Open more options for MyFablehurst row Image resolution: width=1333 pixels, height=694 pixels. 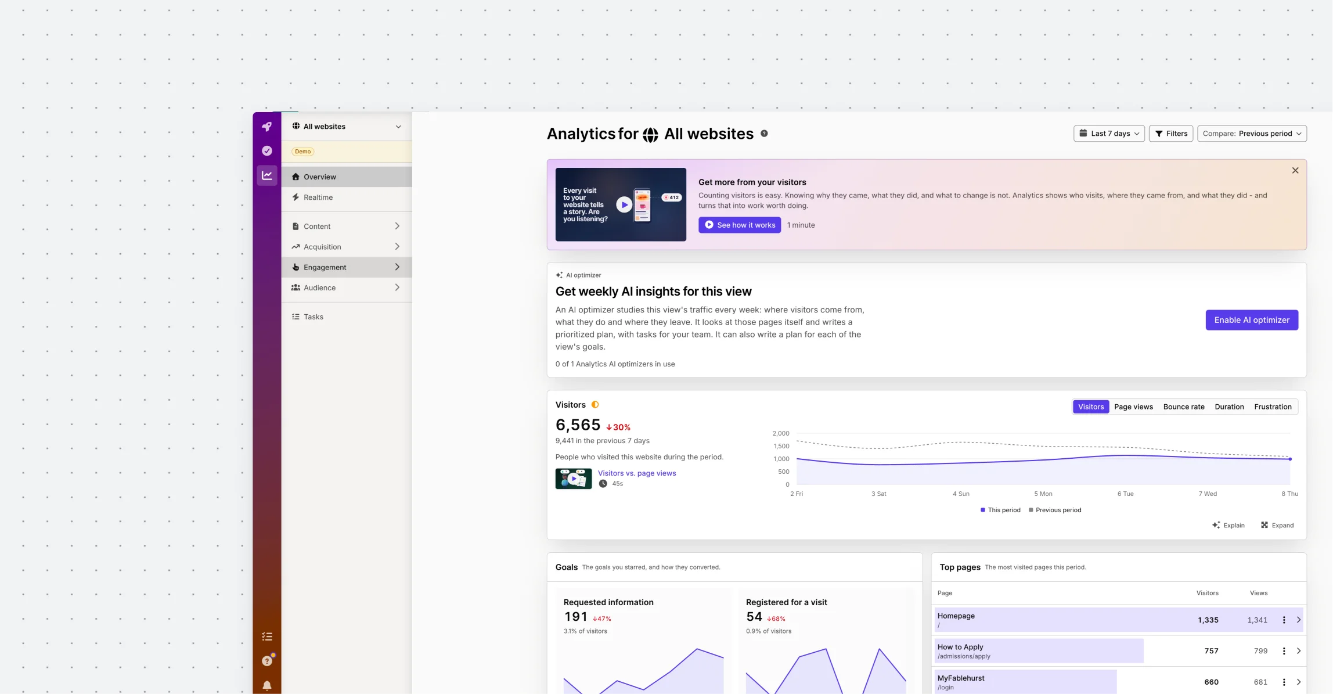[x=1284, y=682]
